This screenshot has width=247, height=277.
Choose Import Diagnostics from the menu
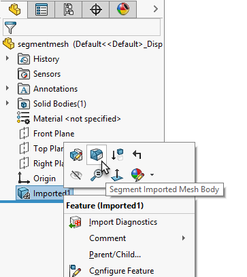123,222
